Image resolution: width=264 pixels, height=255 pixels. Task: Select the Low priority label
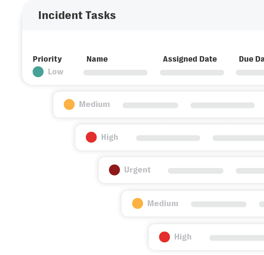[x=56, y=72]
